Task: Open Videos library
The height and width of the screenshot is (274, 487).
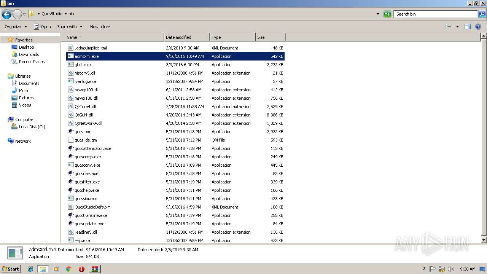Action: [25, 105]
